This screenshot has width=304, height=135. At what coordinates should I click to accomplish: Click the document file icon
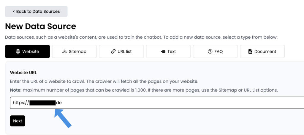(x=250, y=51)
